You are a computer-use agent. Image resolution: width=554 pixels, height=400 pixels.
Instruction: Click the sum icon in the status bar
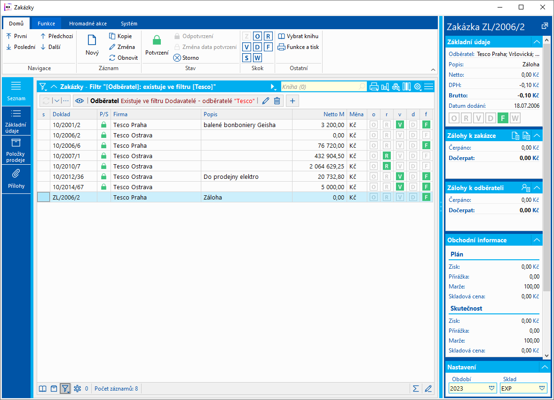pyautogui.click(x=416, y=389)
